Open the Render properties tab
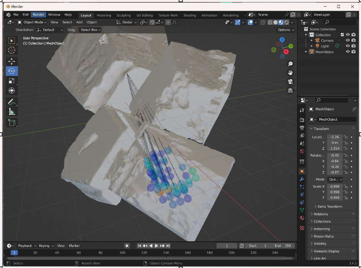Screen dimensions: 361x268 click(302, 120)
